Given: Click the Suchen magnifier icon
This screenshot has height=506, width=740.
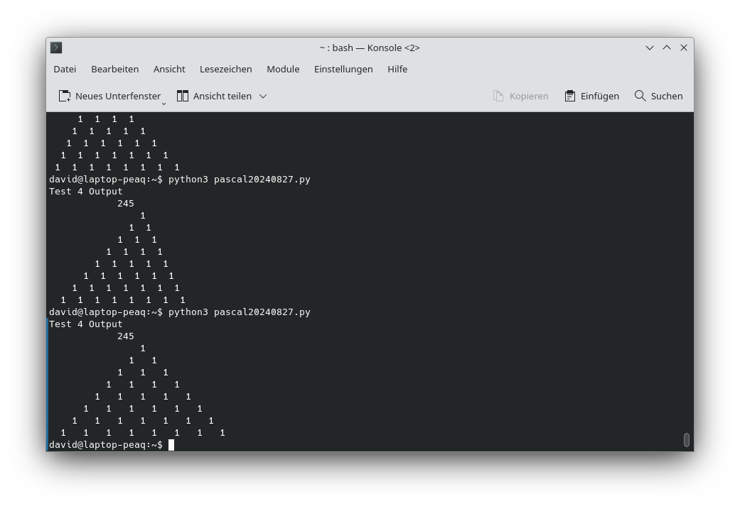Looking at the screenshot, I should pos(639,95).
